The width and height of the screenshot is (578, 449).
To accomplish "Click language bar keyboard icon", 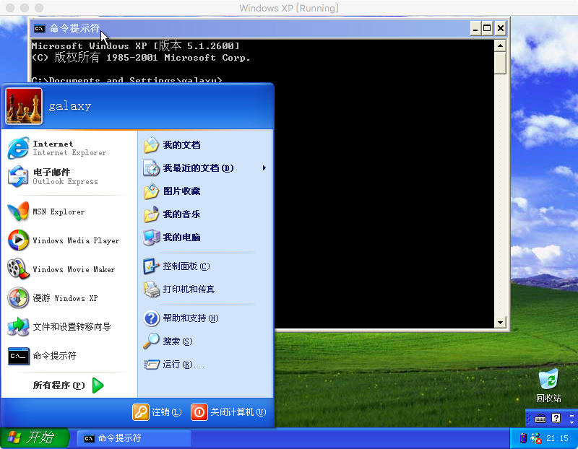I will click(540, 419).
